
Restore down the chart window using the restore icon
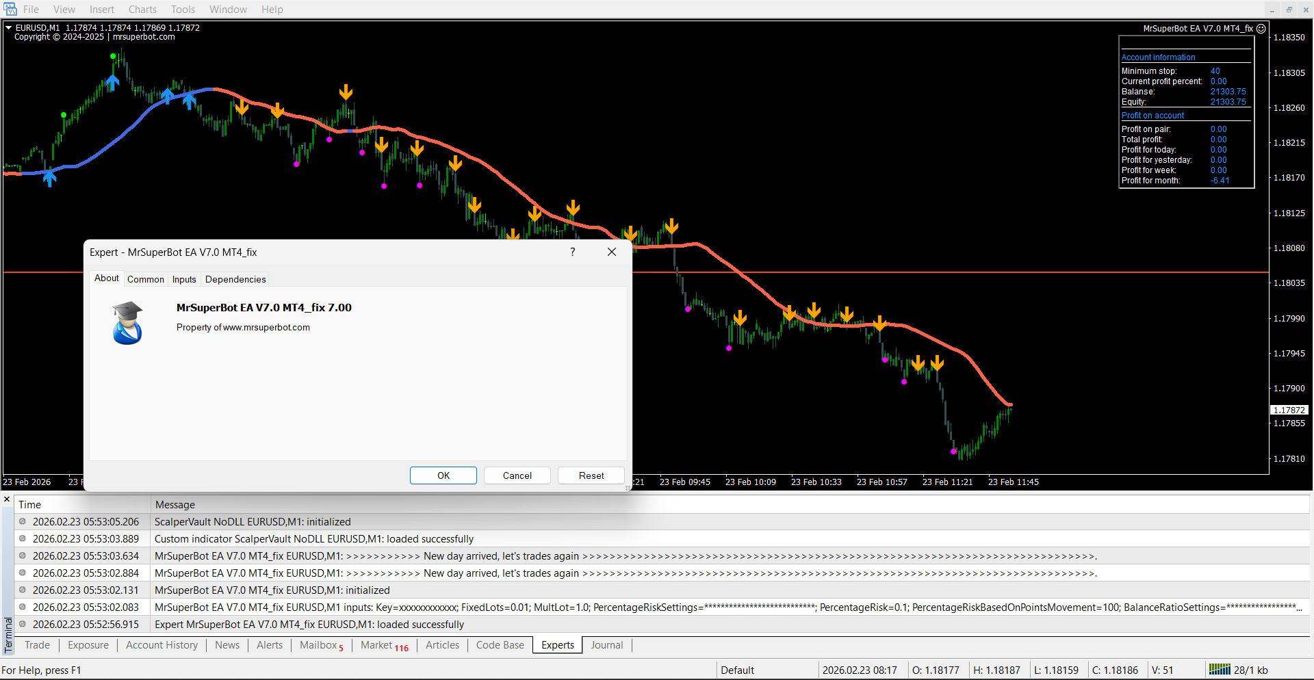point(1289,10)
